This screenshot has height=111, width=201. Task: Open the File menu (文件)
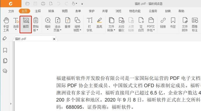(x=11, y=11)
